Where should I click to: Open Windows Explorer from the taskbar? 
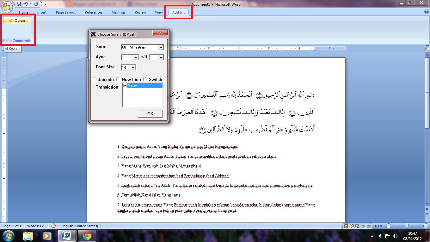(28, 236)
